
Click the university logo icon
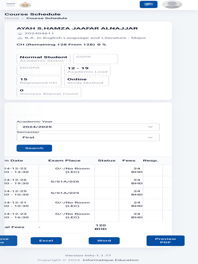click(x=25, y=5)
